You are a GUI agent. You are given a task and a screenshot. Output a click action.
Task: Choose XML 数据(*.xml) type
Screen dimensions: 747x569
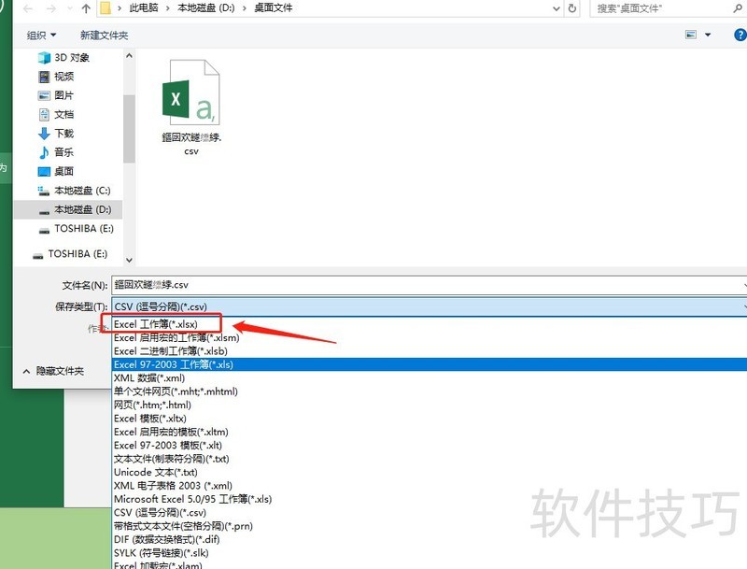[x=430, y=378]
